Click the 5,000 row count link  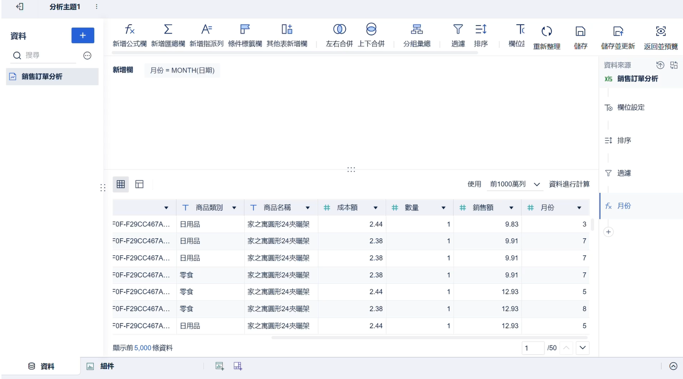[x=143, y=348]
